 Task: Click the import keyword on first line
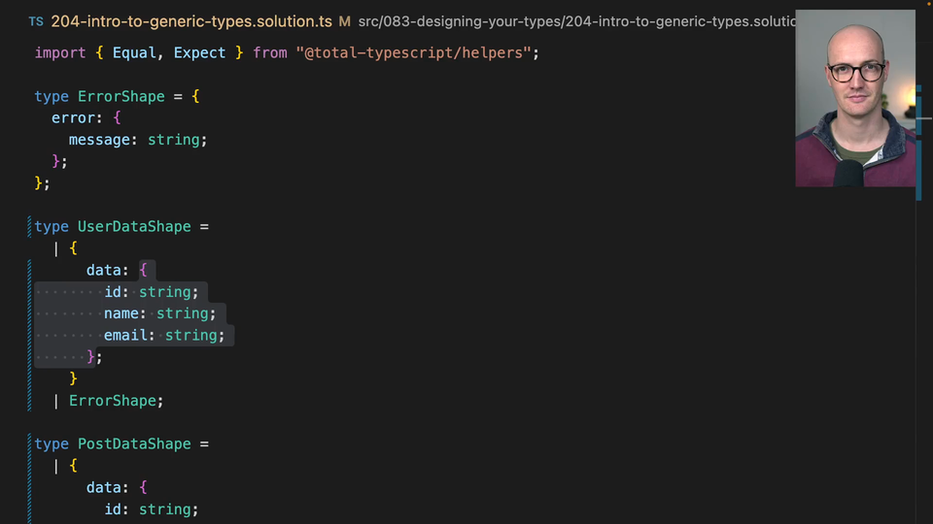tap(59, 52)
